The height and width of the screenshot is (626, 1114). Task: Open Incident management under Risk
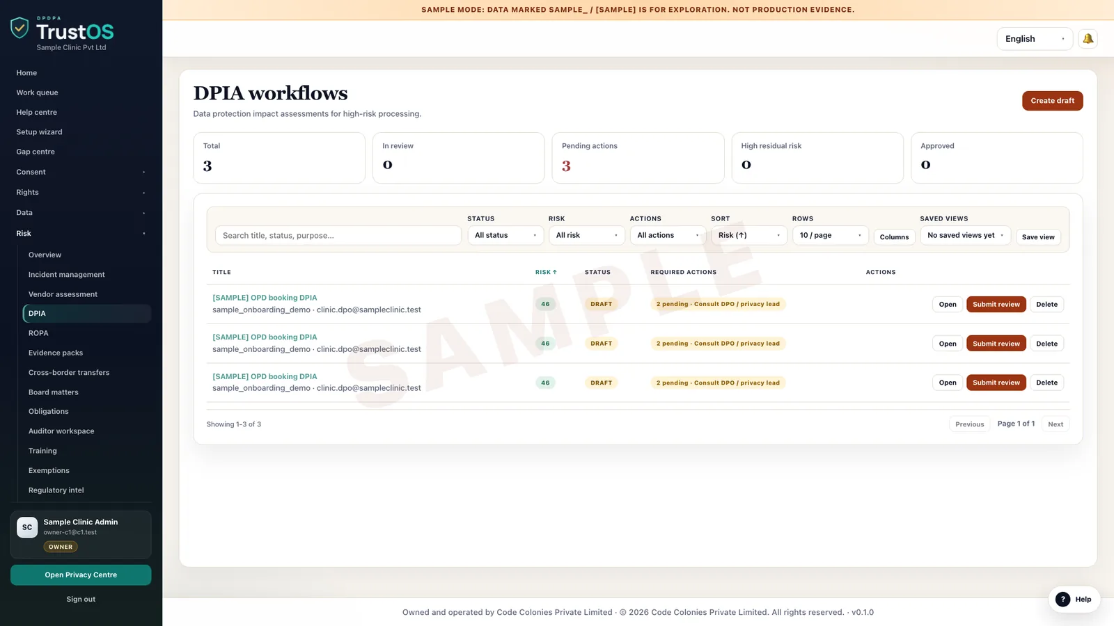pos(66,275)
